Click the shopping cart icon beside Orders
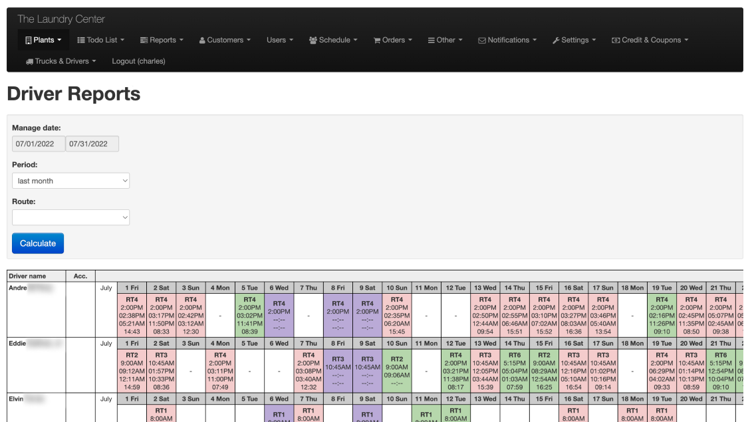The width and height of the screenshot is (750, 422). 377,40
